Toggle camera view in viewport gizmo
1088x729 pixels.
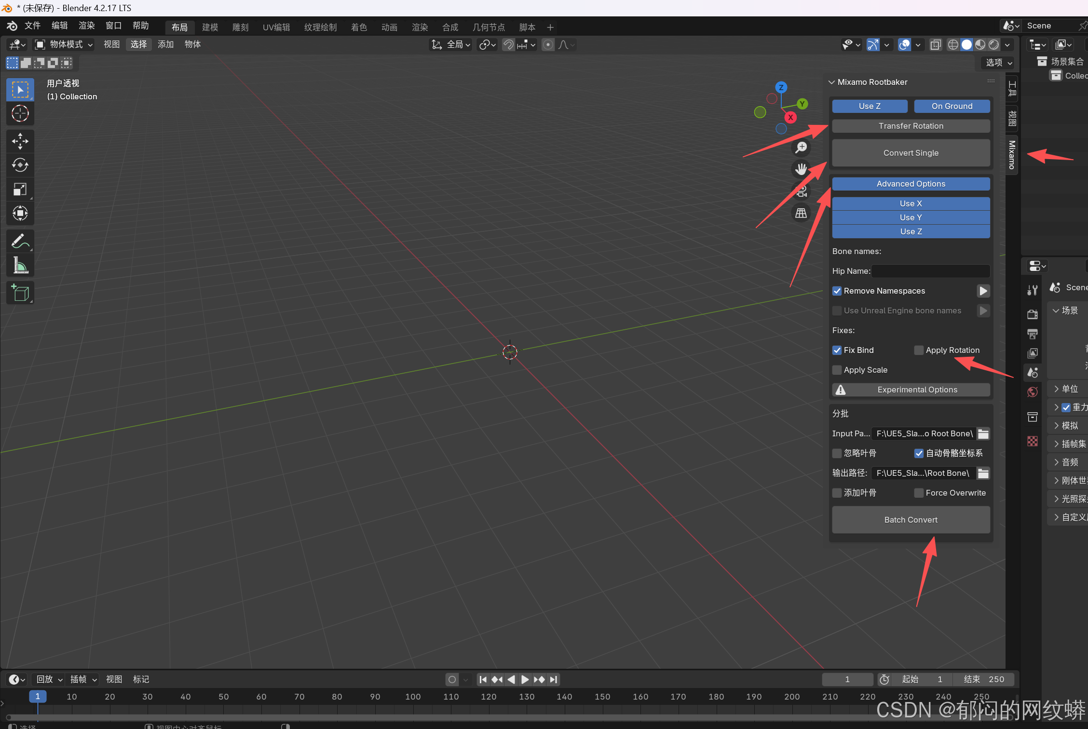pos(801,191)
